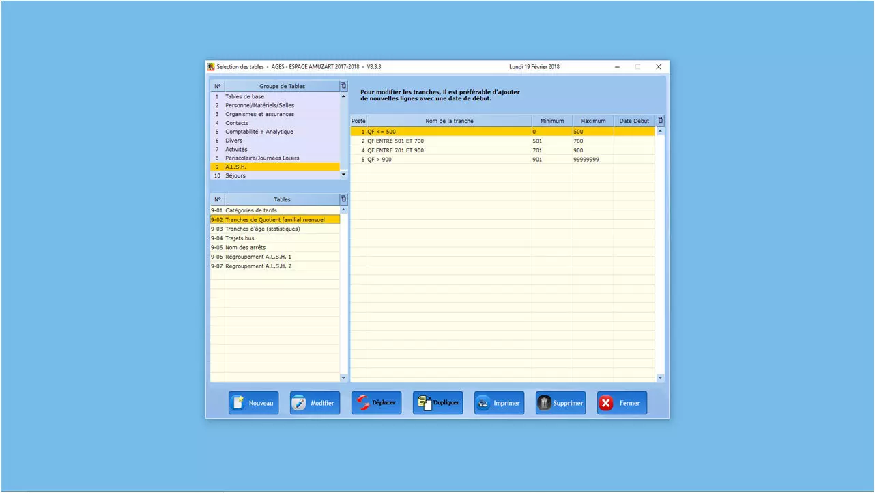Click scroll up arrow in Groupe de Tables list
Image resolution: width=875 pixels, height=493 pixels.
coord(343,96)
